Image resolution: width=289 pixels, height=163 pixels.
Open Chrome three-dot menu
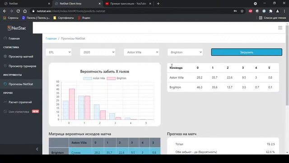click(x=284, y=11)
